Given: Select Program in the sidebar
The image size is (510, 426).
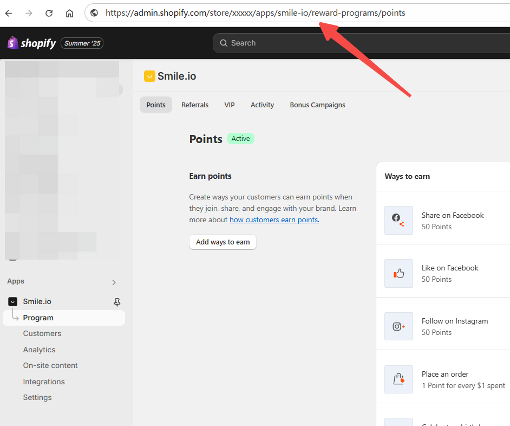Looking at the screenshot, I should click(64, 318).
